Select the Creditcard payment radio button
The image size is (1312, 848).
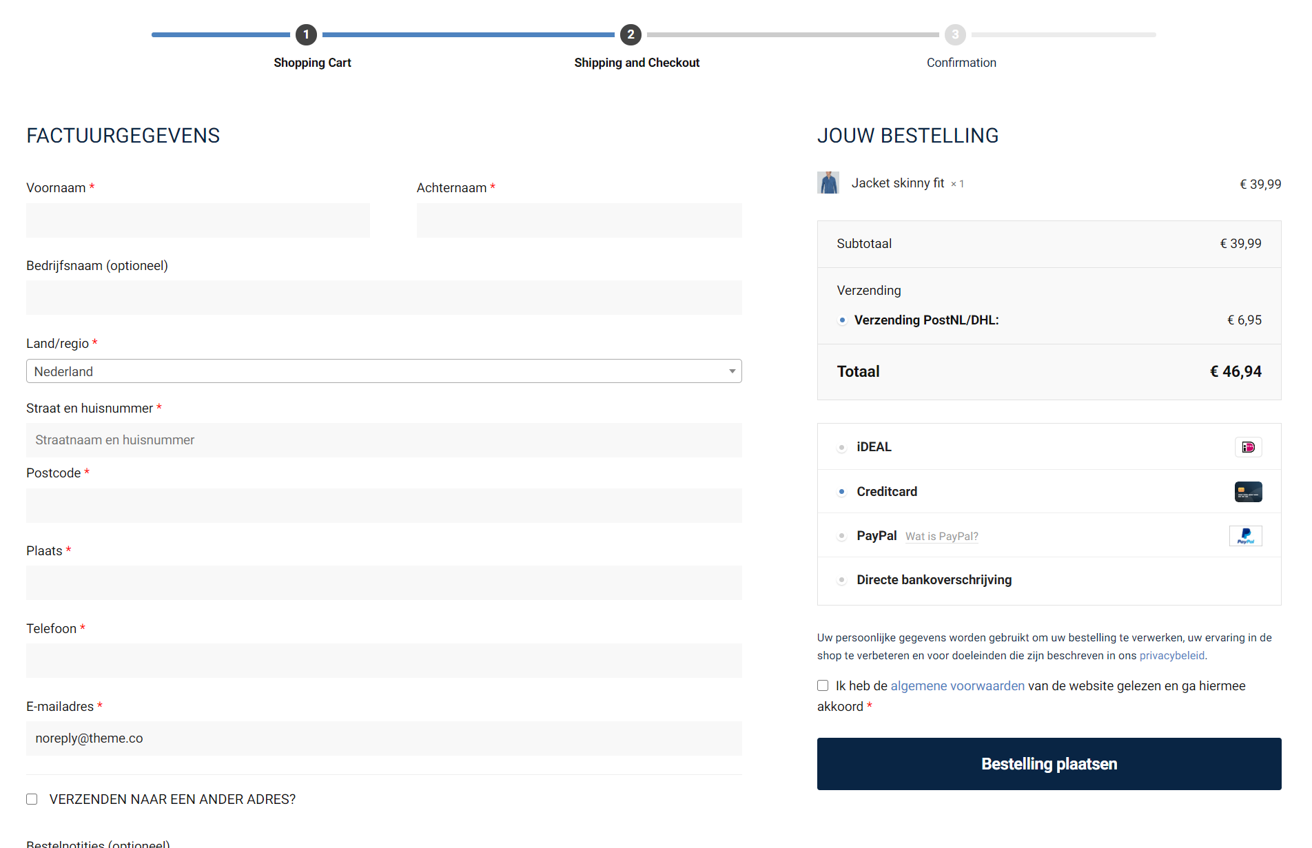[x=841, y=492]
